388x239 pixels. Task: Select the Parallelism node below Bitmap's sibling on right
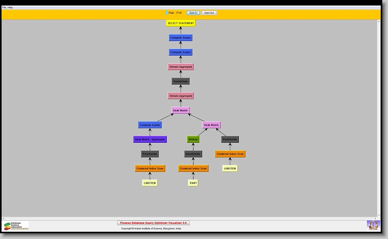pos(230,139)
